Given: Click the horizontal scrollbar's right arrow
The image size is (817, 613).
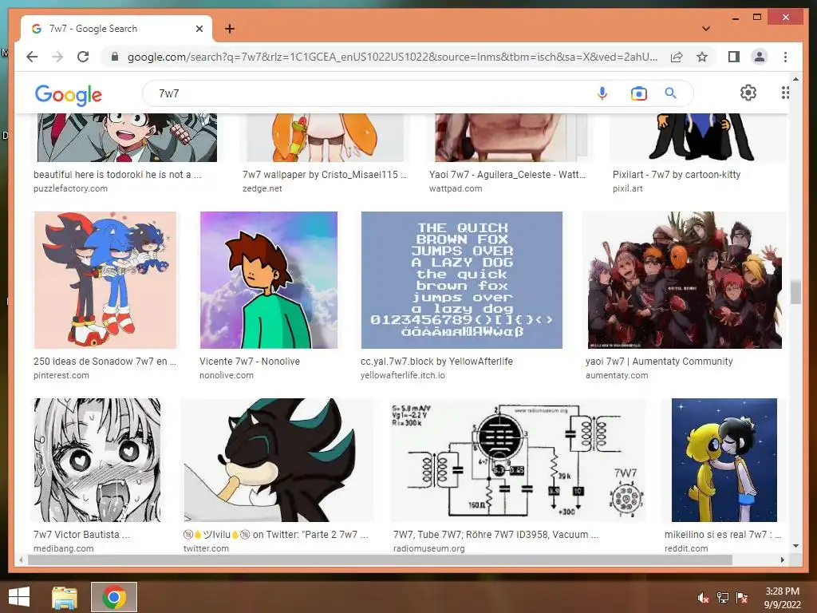Looking at the screenshot, I should [782, 560].
